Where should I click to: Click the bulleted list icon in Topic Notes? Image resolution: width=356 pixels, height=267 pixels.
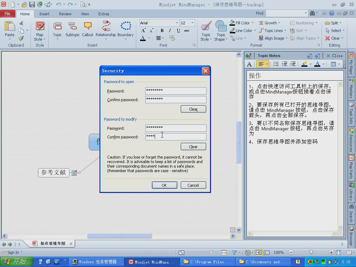coord(276,64)
